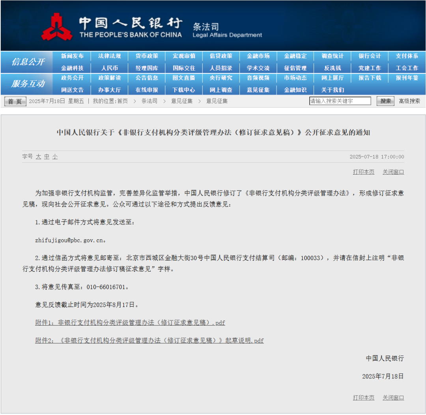Click the email address zhifujigou@pbc.gov.cn
Viewport: 426px width, 415px height.
[x=69, y=240]
